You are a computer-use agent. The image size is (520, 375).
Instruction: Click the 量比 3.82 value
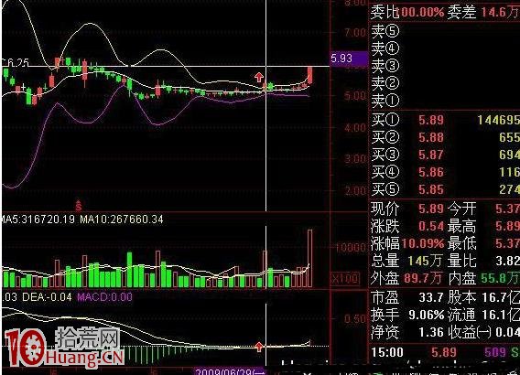point(507,261)
